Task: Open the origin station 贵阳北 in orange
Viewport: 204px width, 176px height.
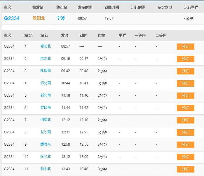Action: click(x=39, y=18)
